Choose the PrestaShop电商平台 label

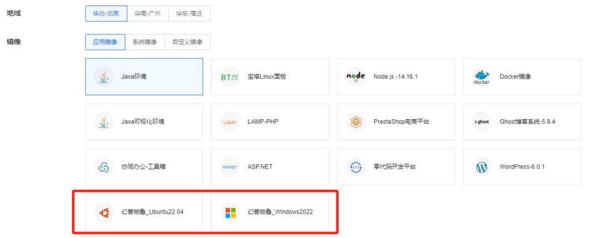coord(402,122)
